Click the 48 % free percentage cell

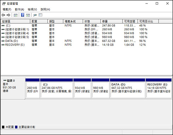coord(143,25)
